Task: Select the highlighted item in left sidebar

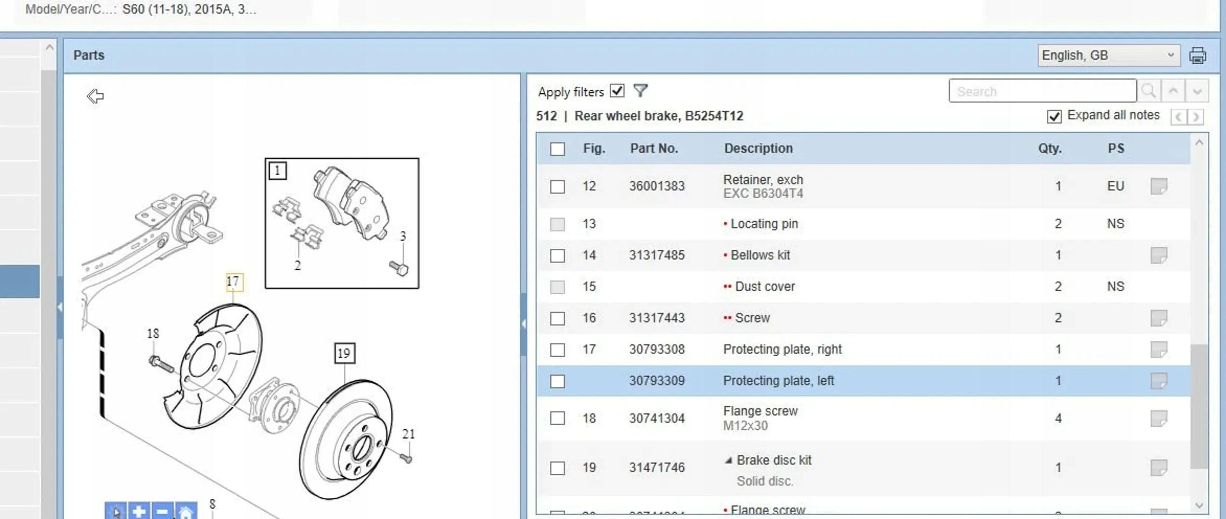Action: (x=20, y=282)
